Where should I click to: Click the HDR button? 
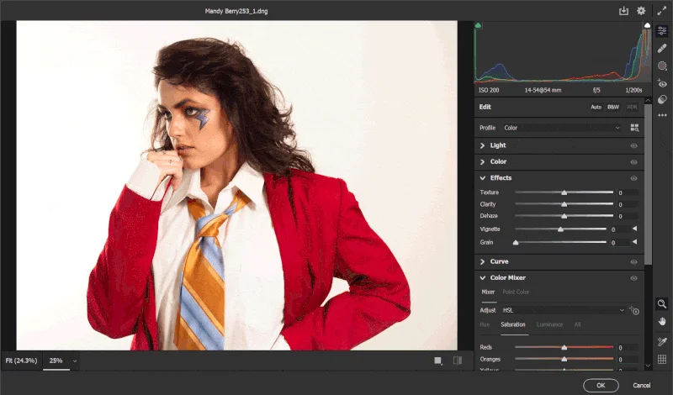pyautogui.click(x=632, y=108)
